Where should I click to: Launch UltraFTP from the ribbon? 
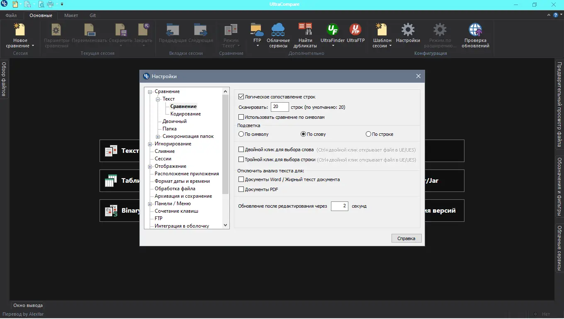tap(355, 30)
